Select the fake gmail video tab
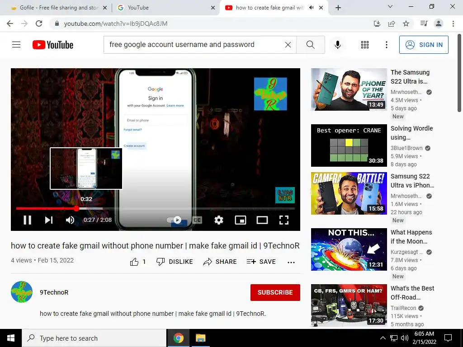463x347 pixels. coord(269,8)
